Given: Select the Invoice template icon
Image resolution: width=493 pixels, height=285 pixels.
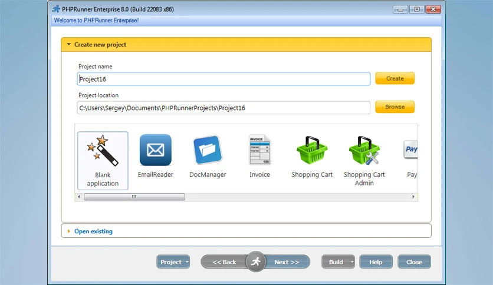Looking at the screenshot, I should pos(260,150).
